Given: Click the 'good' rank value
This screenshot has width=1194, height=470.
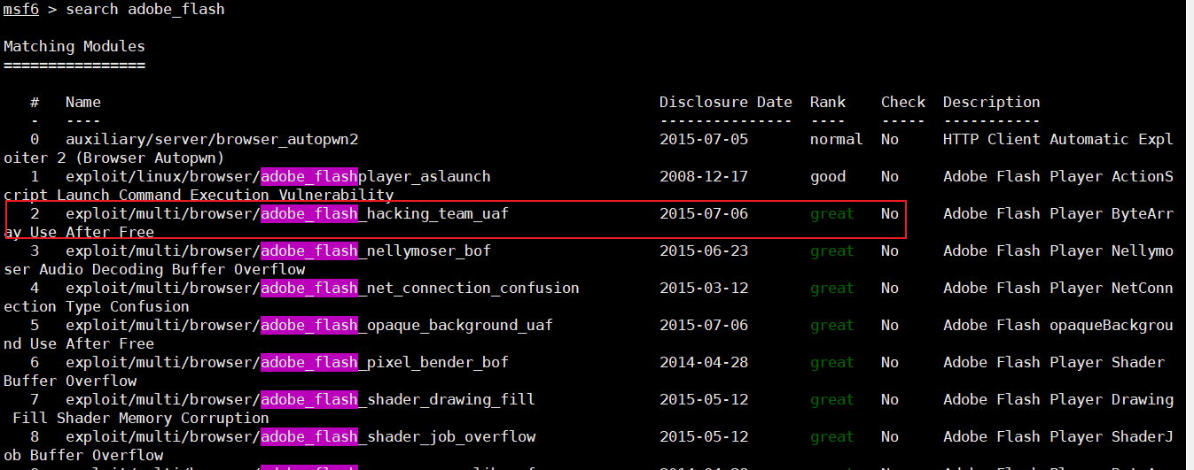Looking at the screenshot, I should click(828, 176).
